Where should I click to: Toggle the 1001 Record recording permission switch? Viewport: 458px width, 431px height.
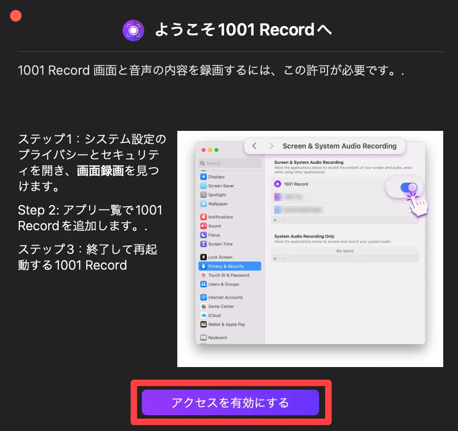pyautogui.click(x=408, y=187)
